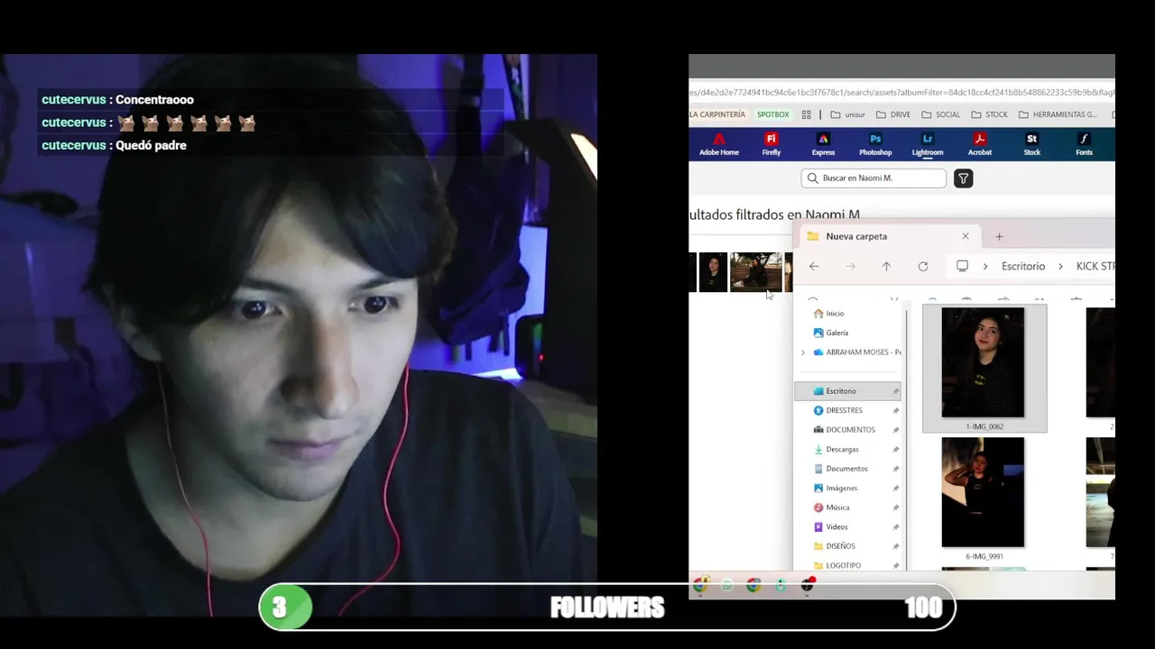Open Galería in the Explorer sidebar

tap(830, 333)
